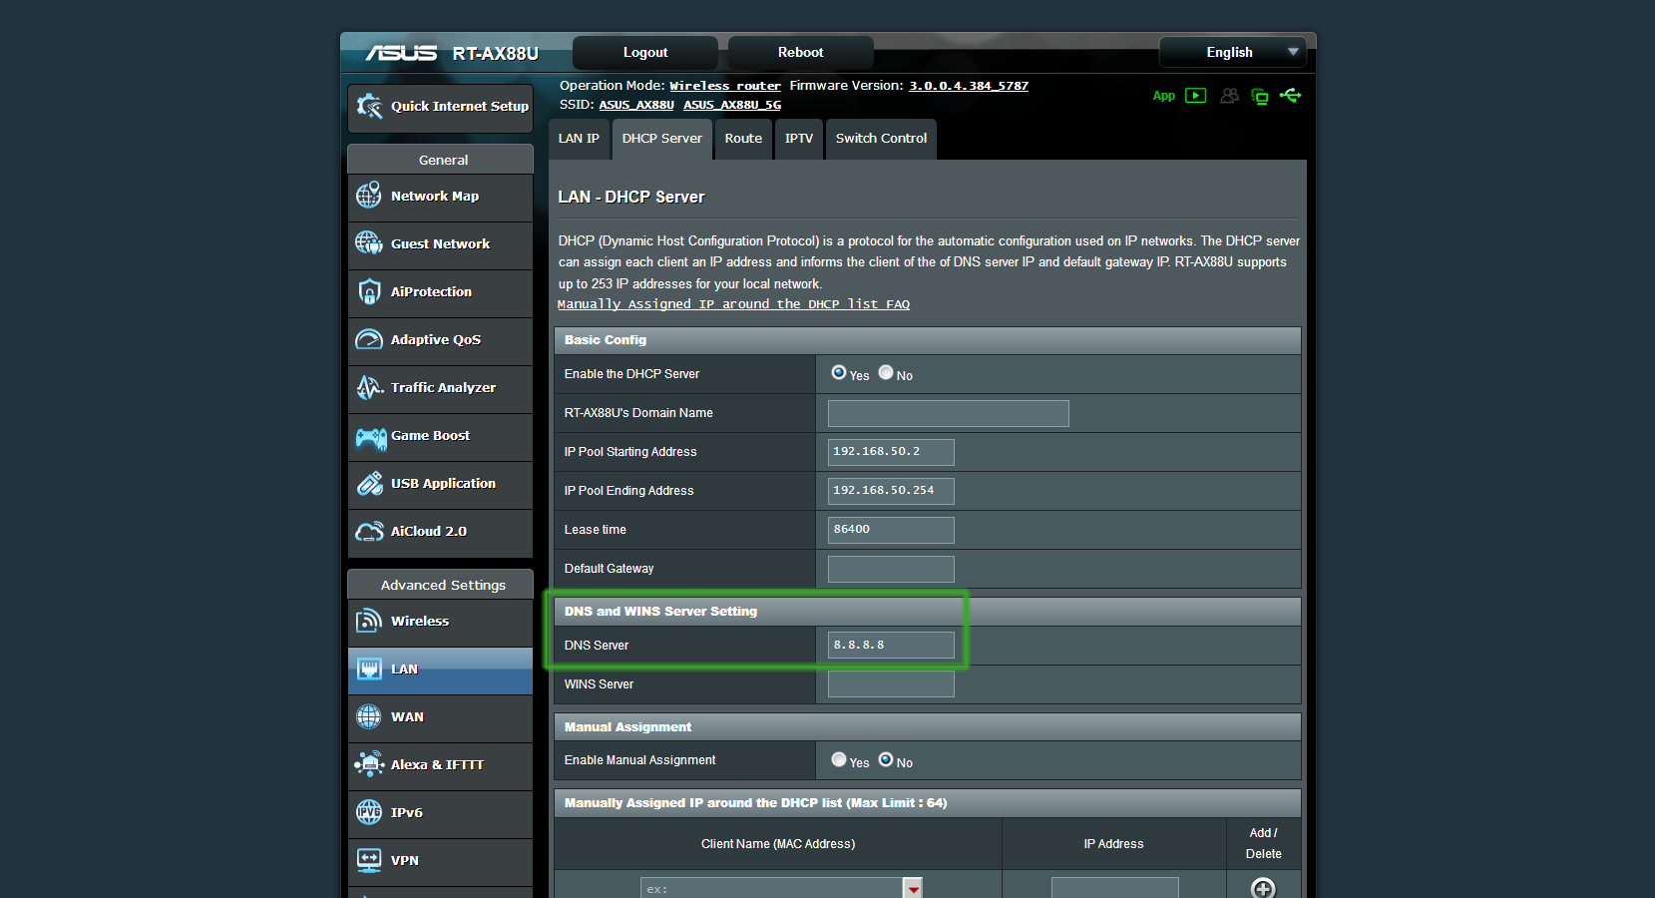Open the Route tab
1655x898 pixels.
pyautogui.click(x=743, y=139)
